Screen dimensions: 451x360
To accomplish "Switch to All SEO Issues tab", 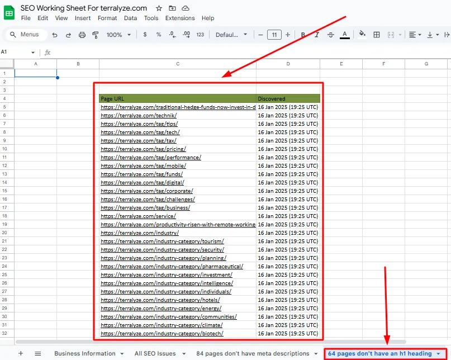I will pyautogui.click(x=155, y=353).
